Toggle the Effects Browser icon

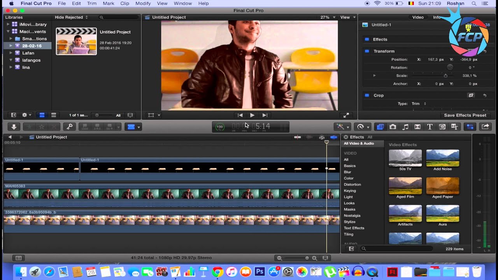point(381,127)
